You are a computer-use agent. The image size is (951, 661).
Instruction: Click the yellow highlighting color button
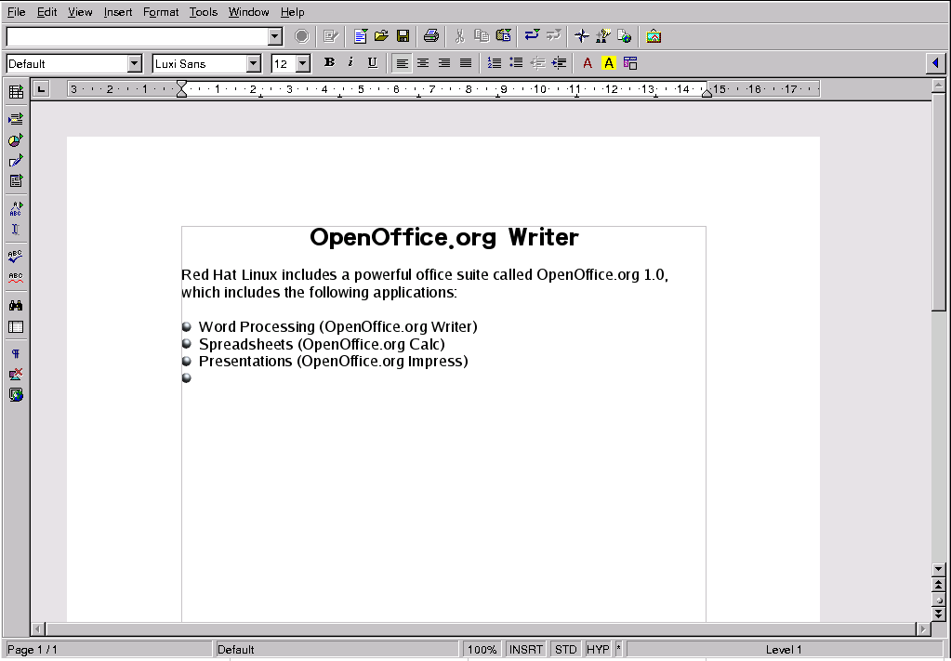click(x=609, y=63)
